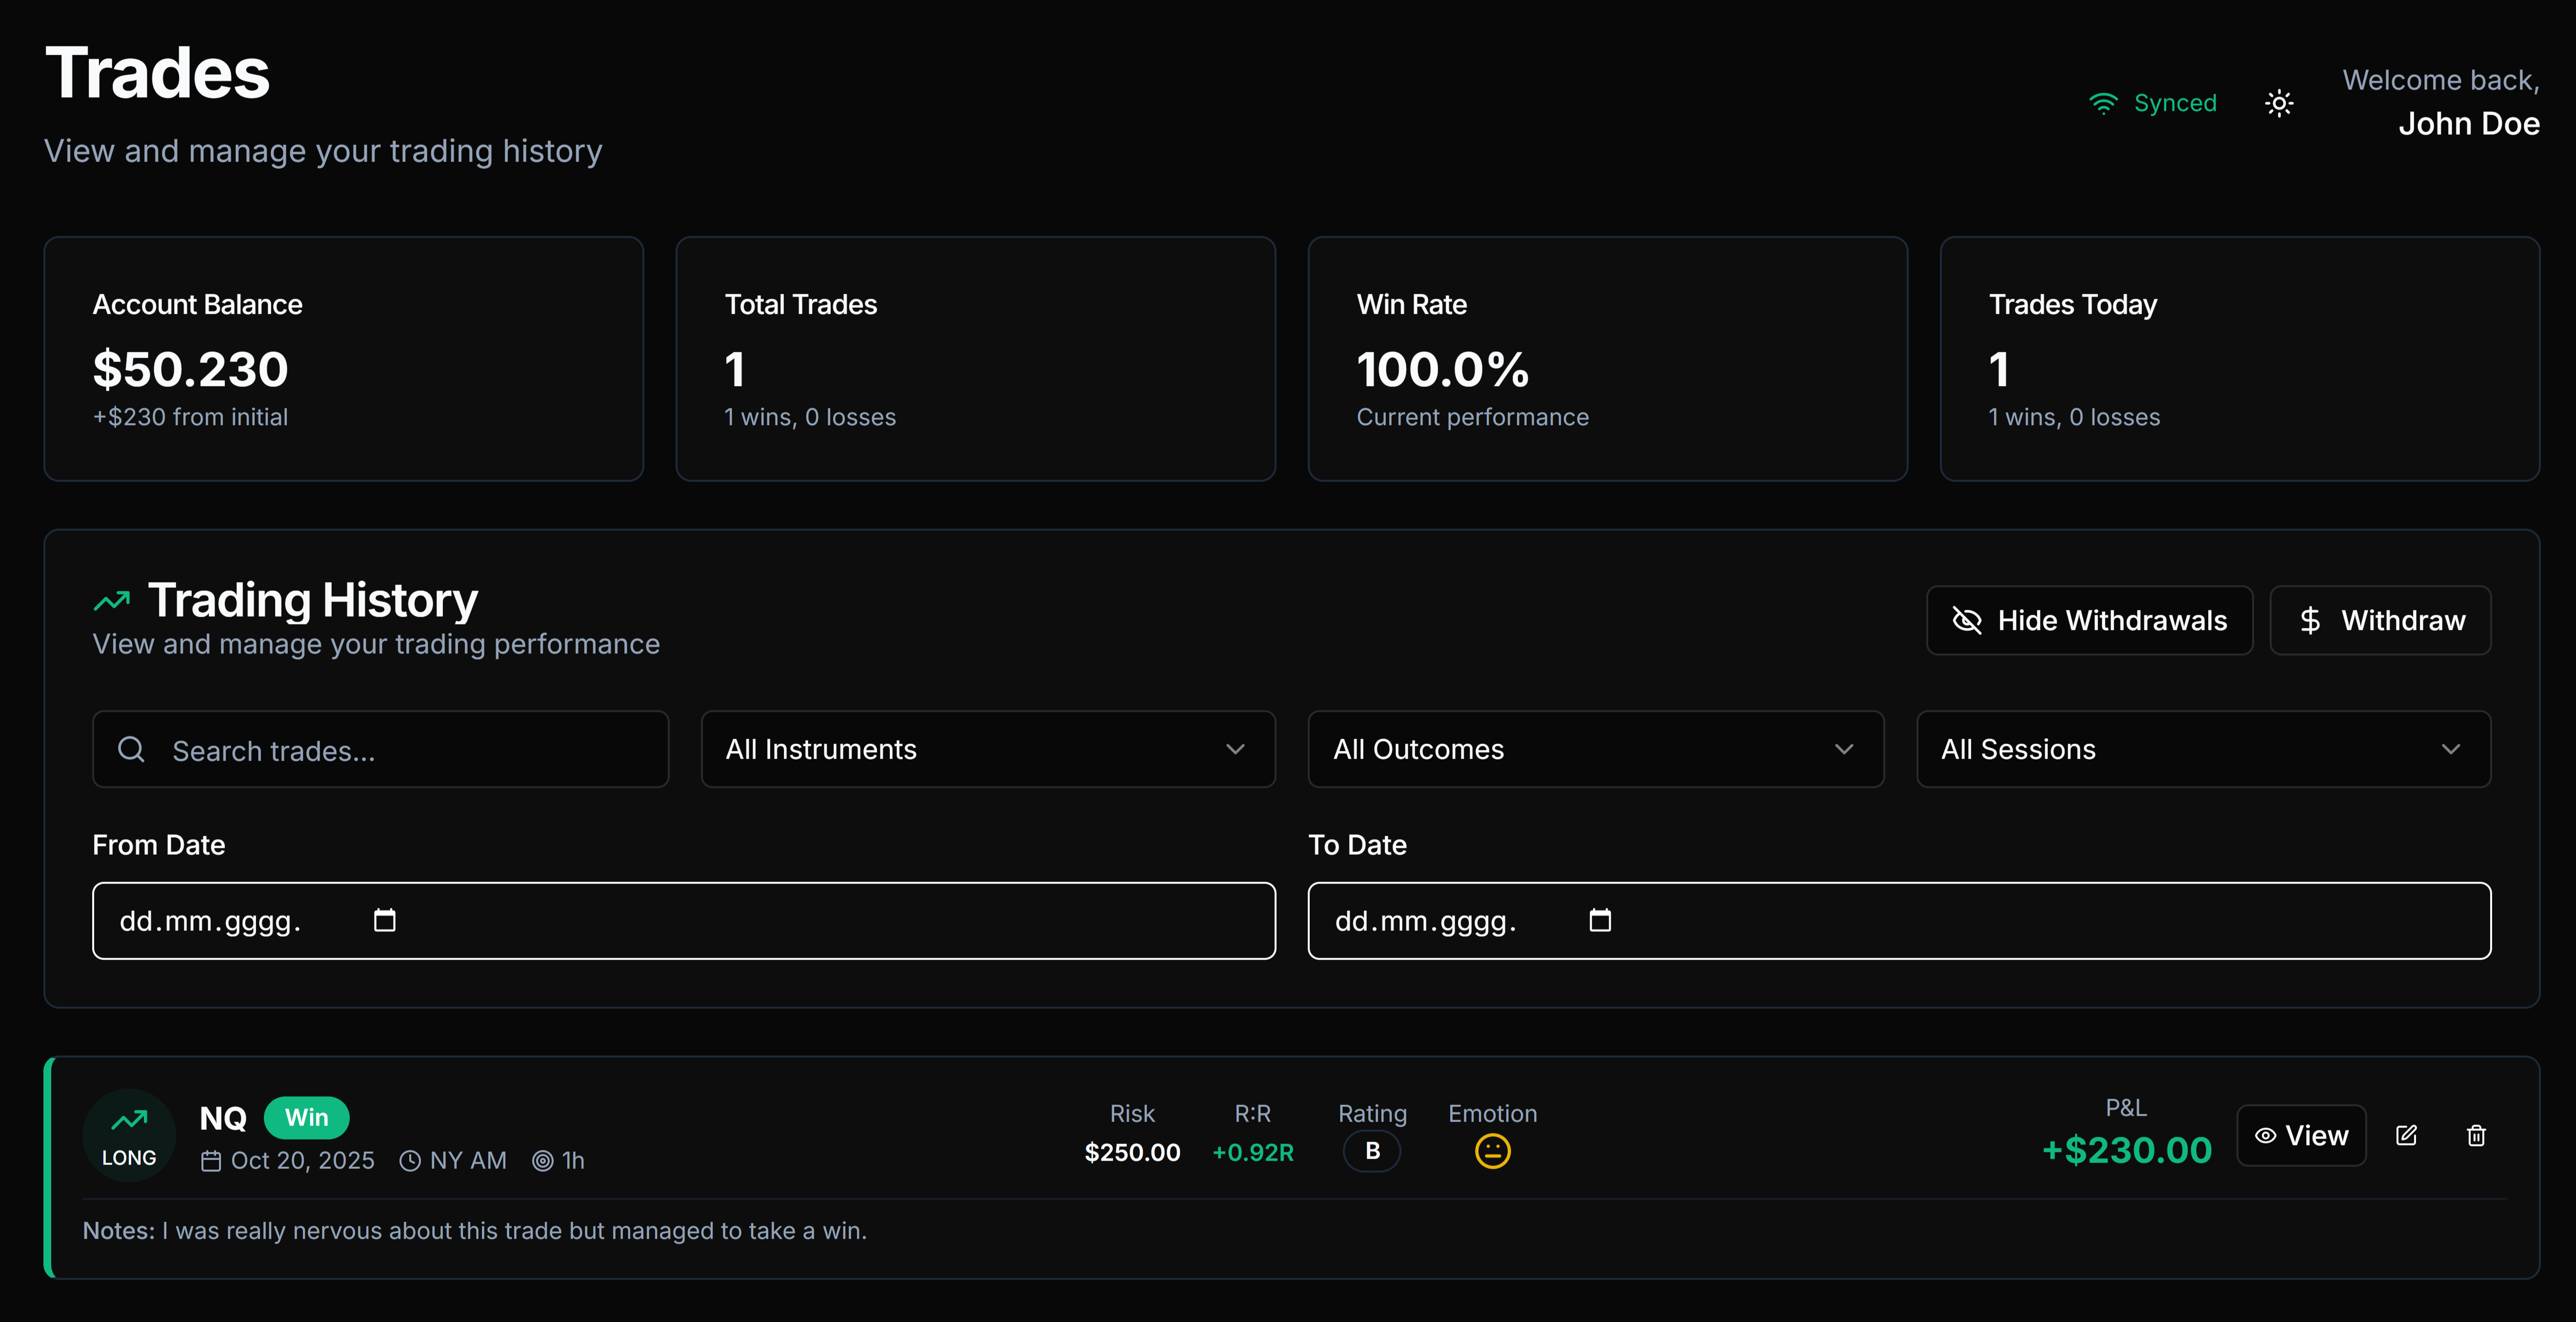Click the B rating badge

[1372, 1151]
